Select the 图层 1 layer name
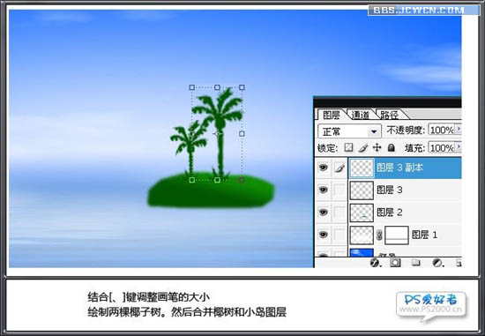 tap(424, 235)
